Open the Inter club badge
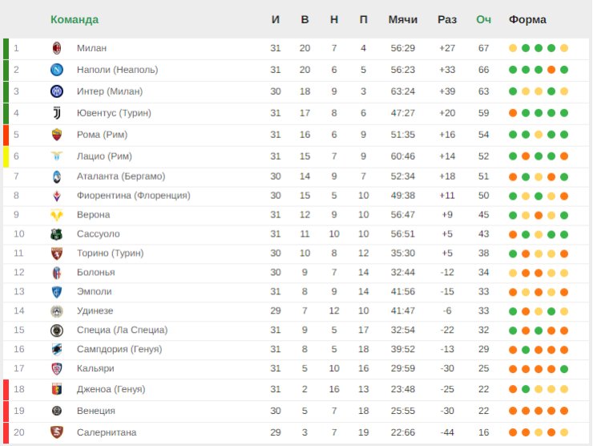The height and width of the screenshot is (446, 593). pyautogui.click(x=57, y=91)
